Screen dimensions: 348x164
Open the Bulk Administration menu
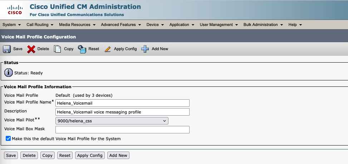point(263,25)
